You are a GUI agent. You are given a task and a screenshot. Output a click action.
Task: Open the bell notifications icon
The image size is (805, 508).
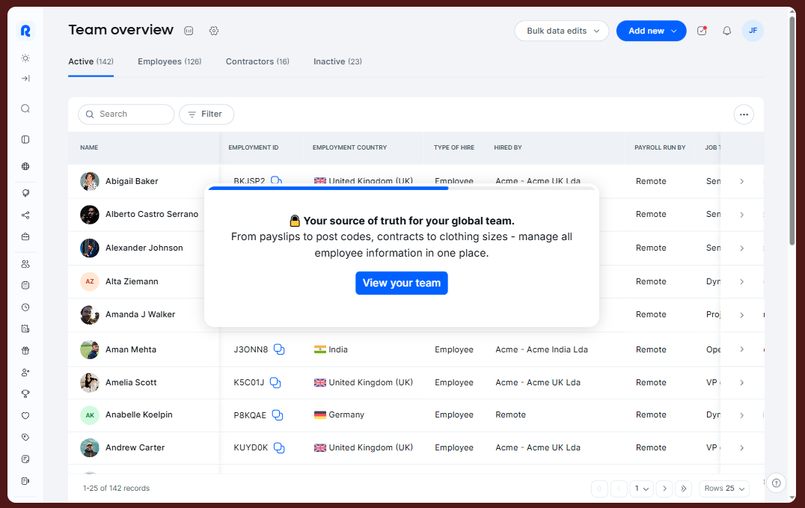[726, 31]
